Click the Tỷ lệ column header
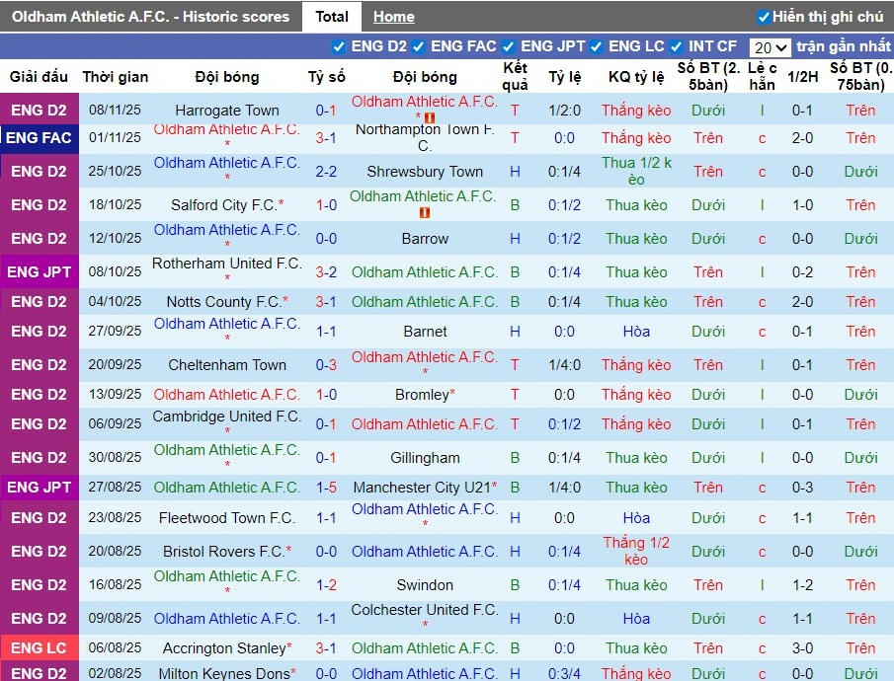894x681 pixels. point(565,77)
